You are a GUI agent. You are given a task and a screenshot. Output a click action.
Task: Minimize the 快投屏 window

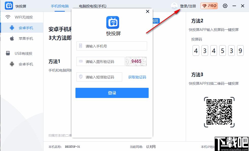pyautogui.click(x=234, y=6)
